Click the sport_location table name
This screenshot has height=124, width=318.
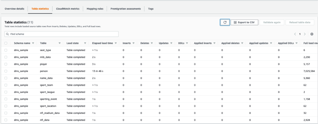tap(48, 106)
